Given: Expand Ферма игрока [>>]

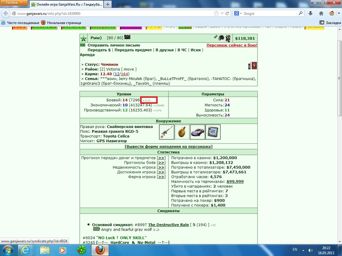Looking at the screenshot, I should click(x=161, y=177).
